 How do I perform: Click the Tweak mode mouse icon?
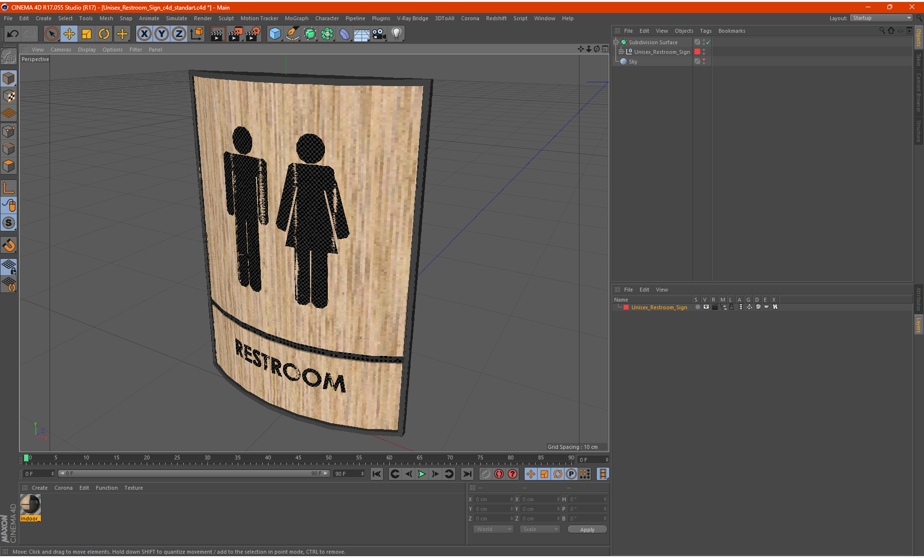pos(9,205)
